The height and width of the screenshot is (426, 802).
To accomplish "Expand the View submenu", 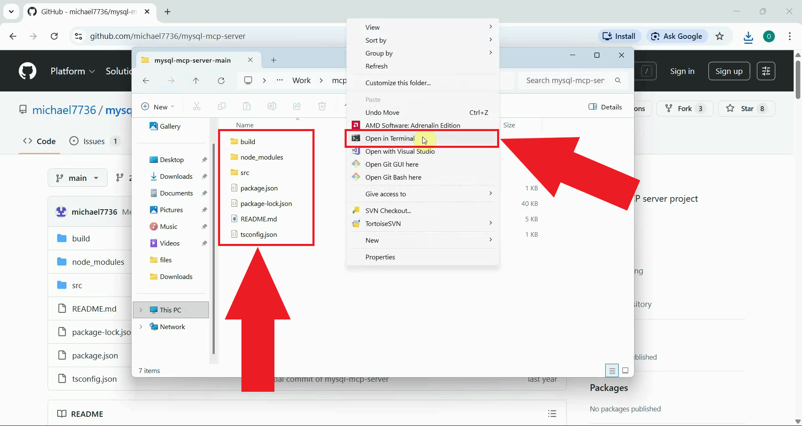I will (x=422, y=27).
